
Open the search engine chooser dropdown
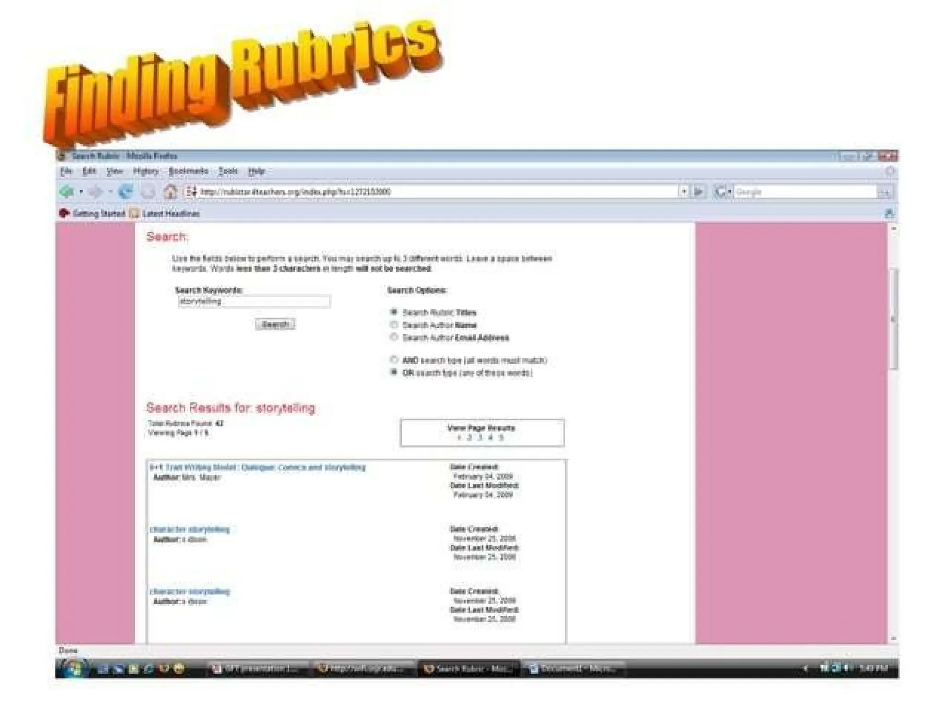(723, 191)
